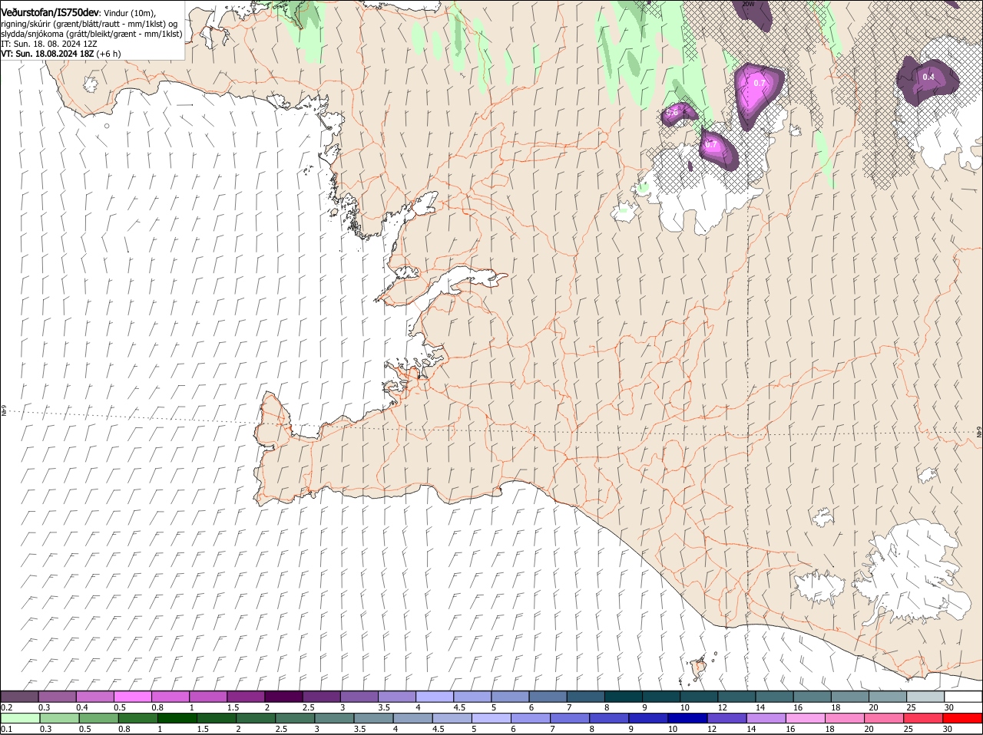The image size is (983, 735).
Task: Click the 0.6 label in the small purple blob
Action: tap(672, 113)
